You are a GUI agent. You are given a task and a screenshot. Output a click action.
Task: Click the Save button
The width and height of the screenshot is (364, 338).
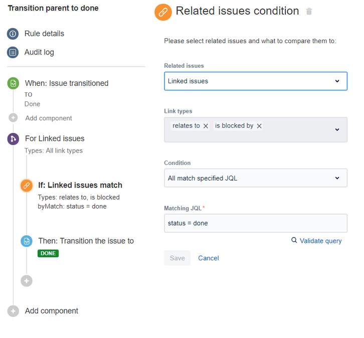click(177, 258)
